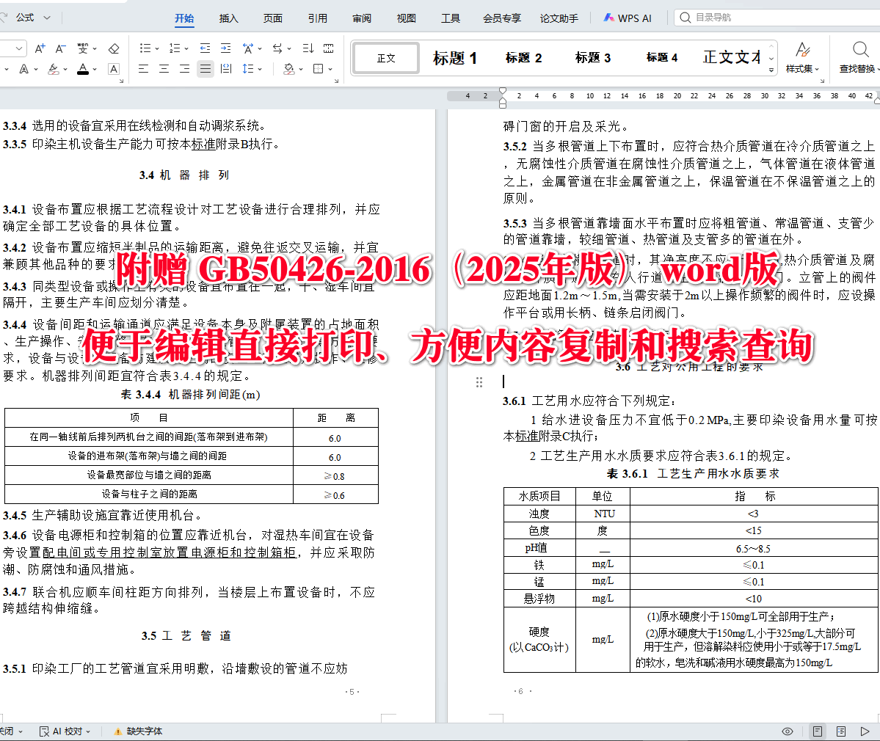Apply the 正文 style
This screenshot has height=741, width=880.
coord(386,58)
